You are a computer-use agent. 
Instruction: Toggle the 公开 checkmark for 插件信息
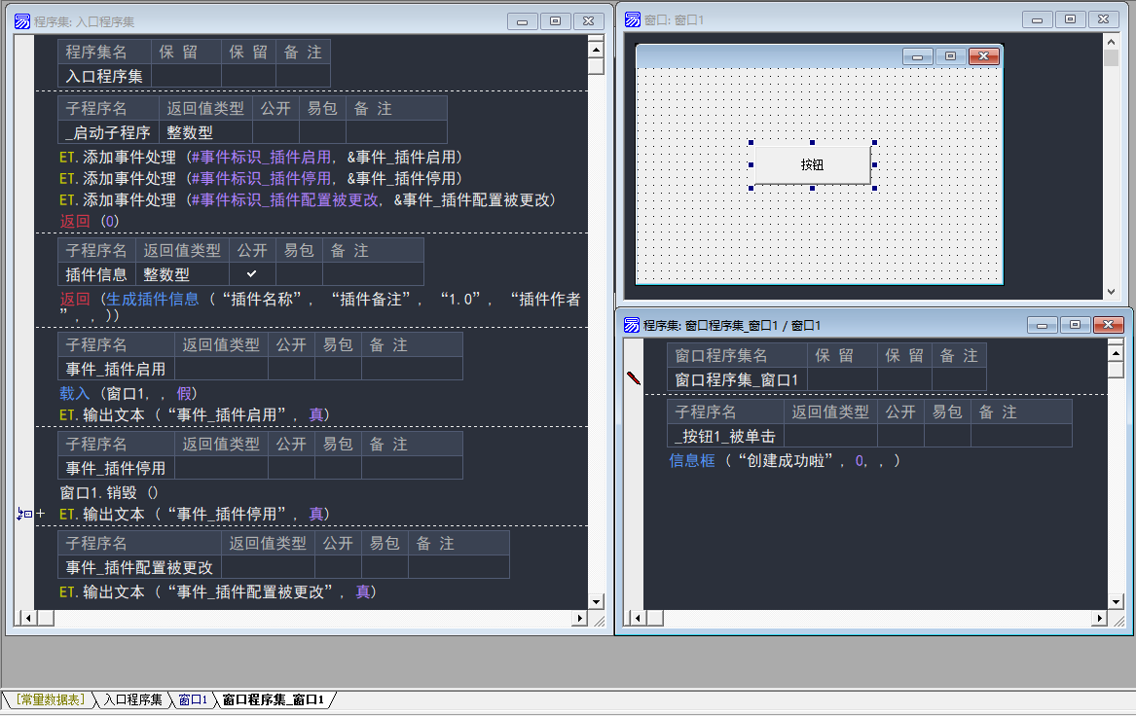point(252,274)
